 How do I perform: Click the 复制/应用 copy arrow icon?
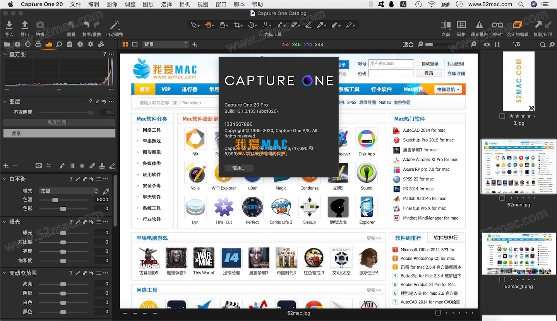click(x=539, y=25)
